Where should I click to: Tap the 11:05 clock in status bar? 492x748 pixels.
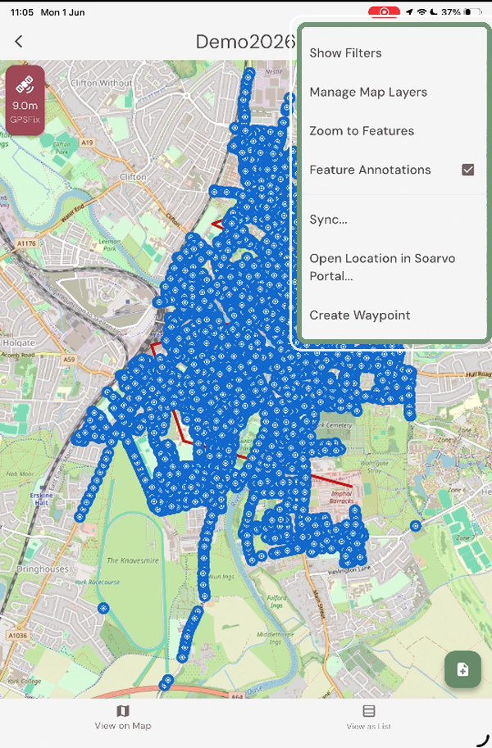click(22, 12)
